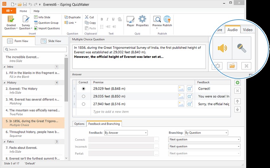The width and height of the screenshot is (270, 168).
Task: Open the Options tab
Action: tap(79, 124)
